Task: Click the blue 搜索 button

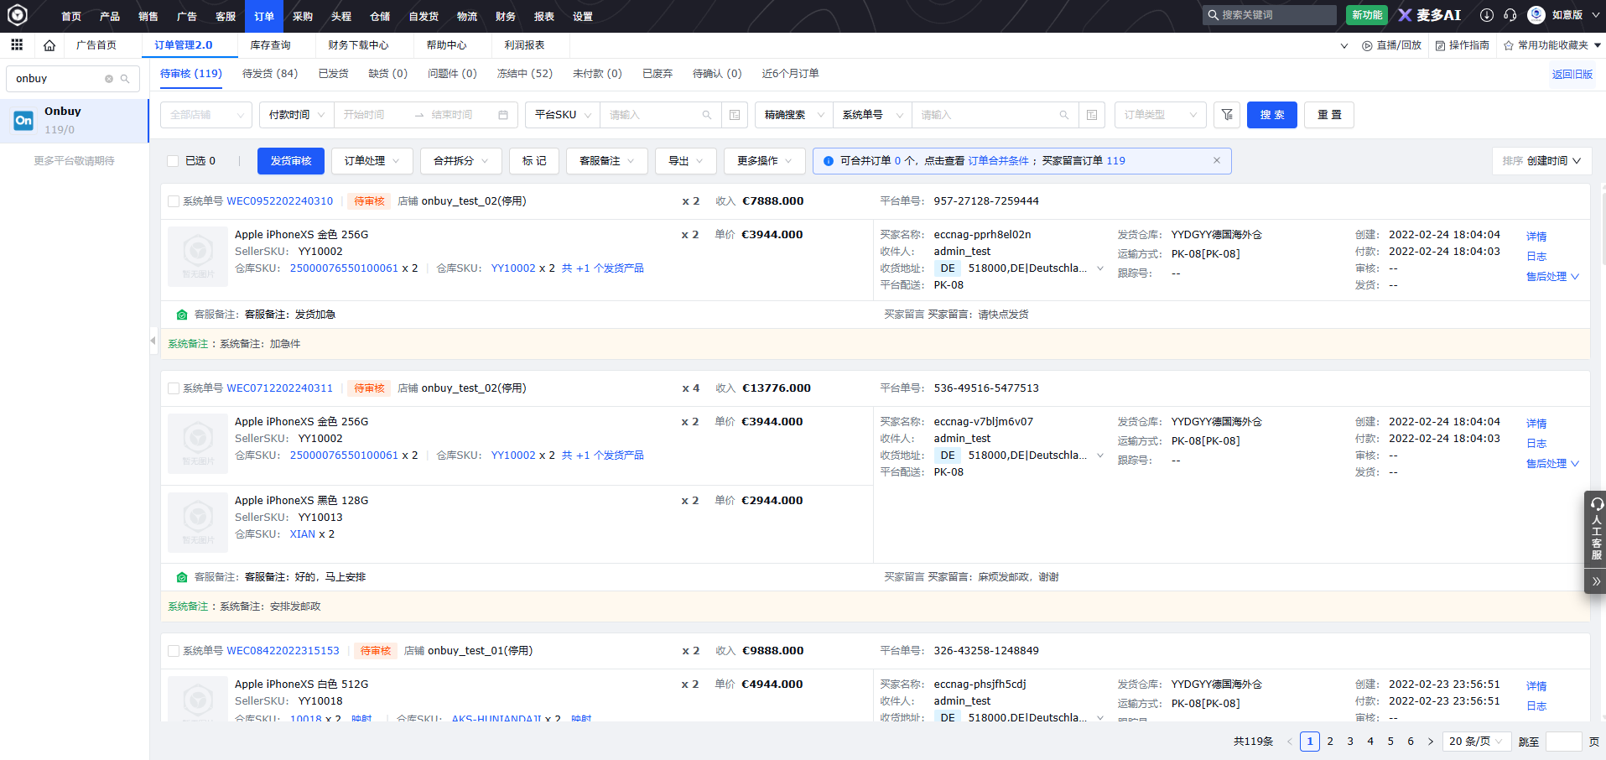Action: point(1272,115)
